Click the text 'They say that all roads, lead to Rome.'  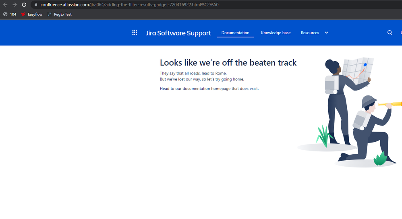(193, 73)
